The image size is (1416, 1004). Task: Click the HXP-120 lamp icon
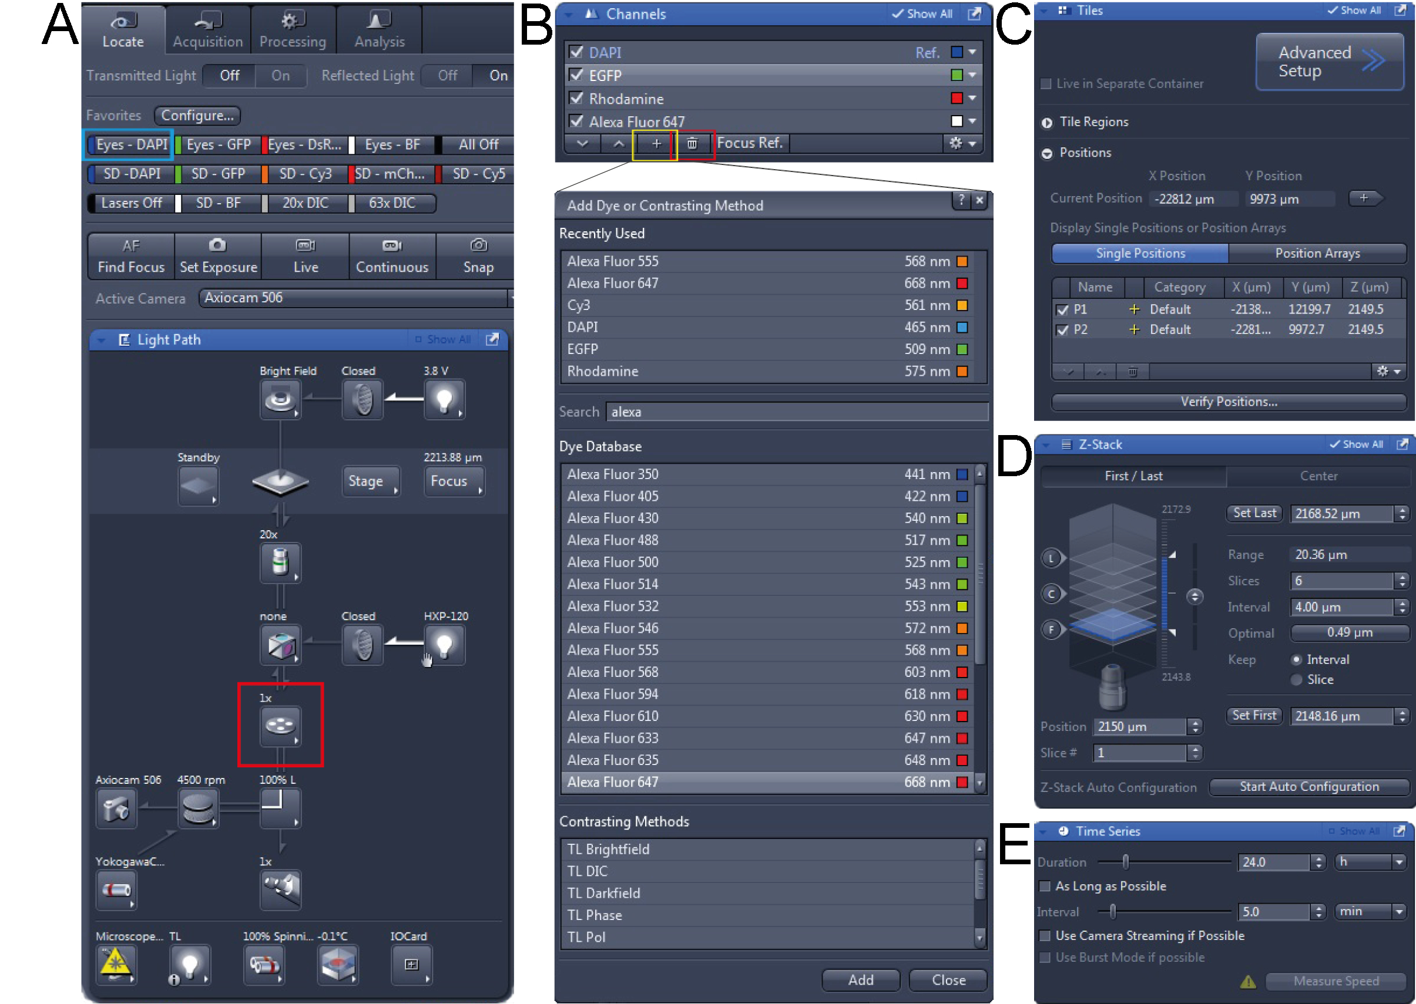[x=444, y=645]
